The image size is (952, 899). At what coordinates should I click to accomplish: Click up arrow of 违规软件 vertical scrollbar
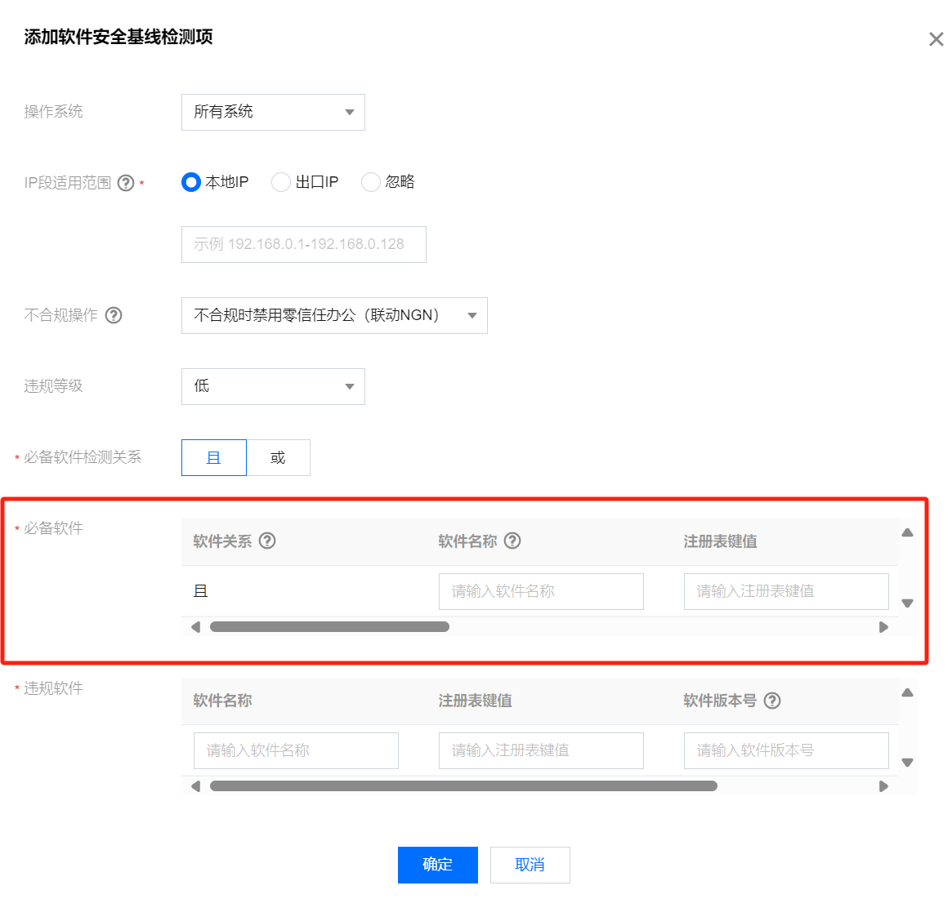point(908,692)
